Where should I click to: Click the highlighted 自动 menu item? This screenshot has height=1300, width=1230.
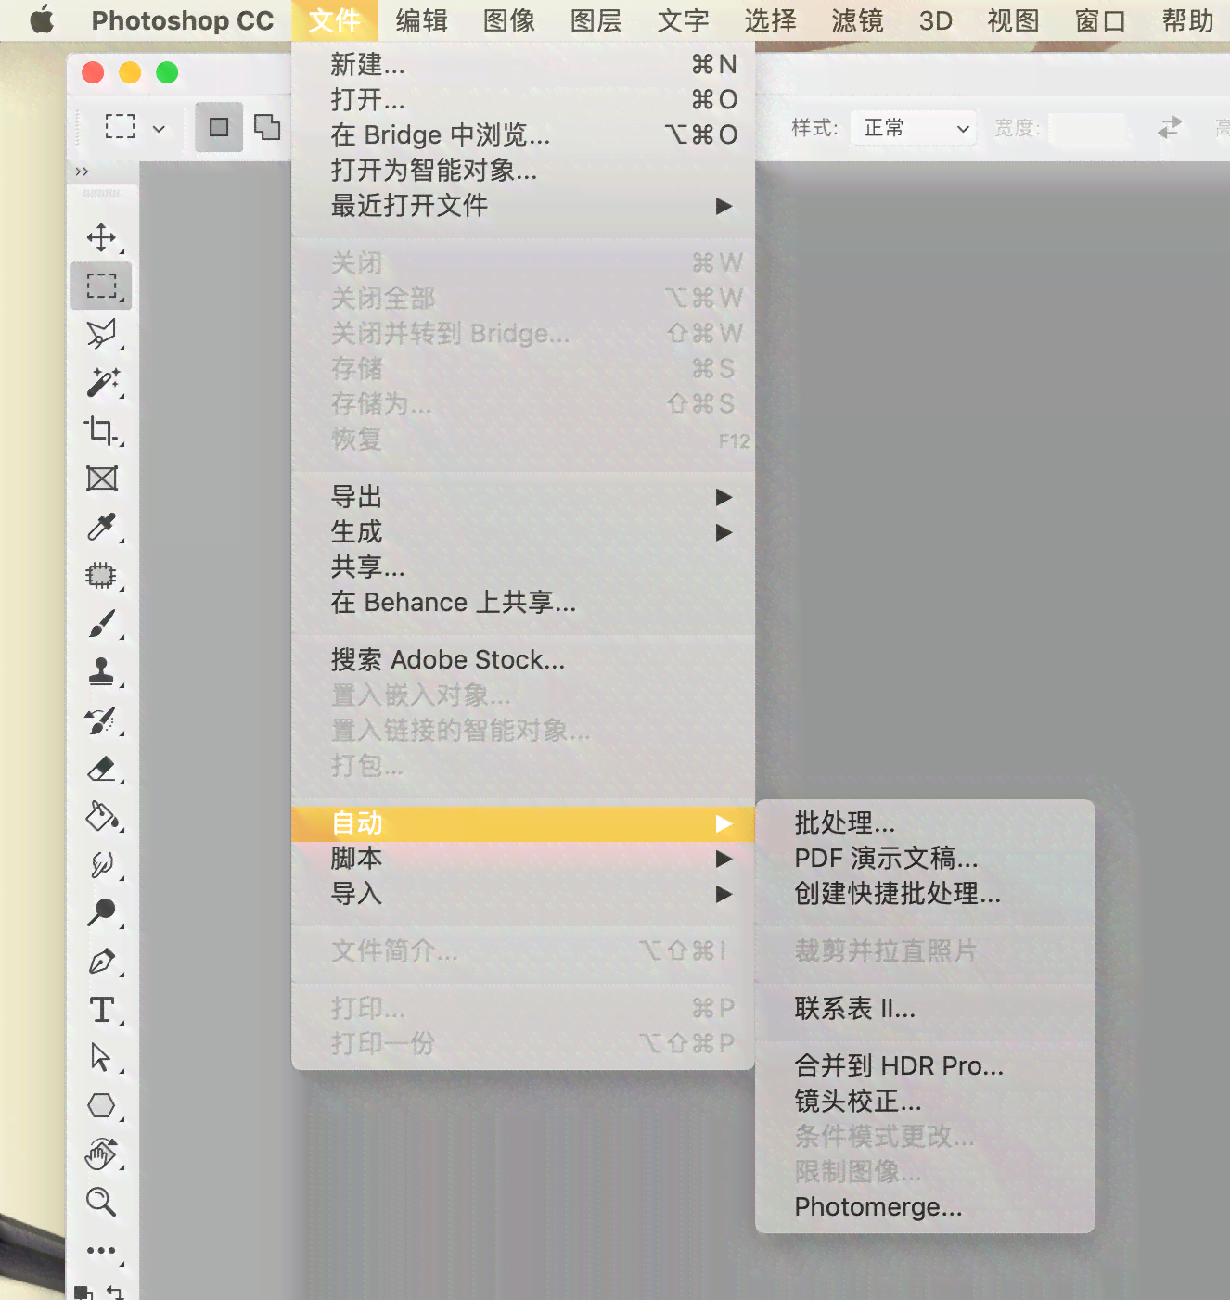point(523,823)
